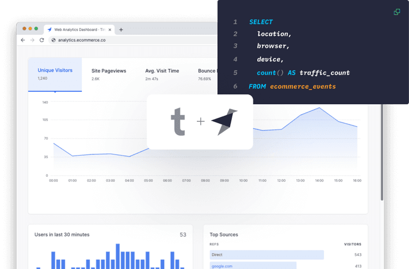Open the Avg. Visit Time tab

pos(162,74)
